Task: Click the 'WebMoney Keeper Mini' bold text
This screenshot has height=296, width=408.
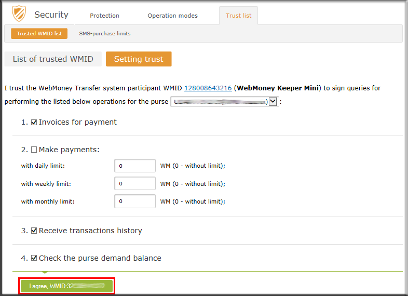Action: (278, 88)
